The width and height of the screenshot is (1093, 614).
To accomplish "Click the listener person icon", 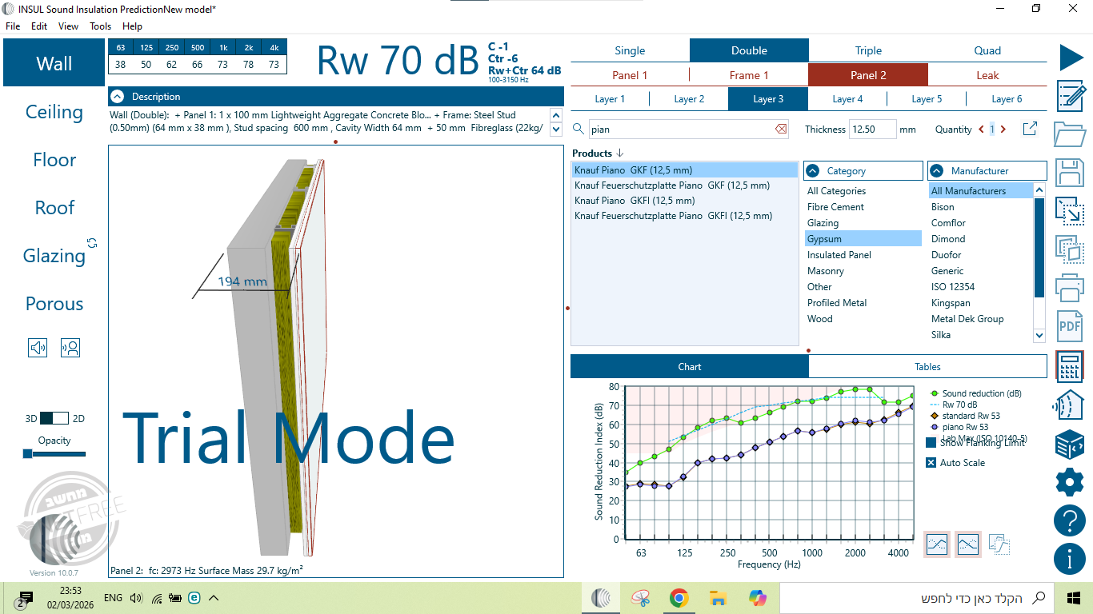I will click(70, 348).
